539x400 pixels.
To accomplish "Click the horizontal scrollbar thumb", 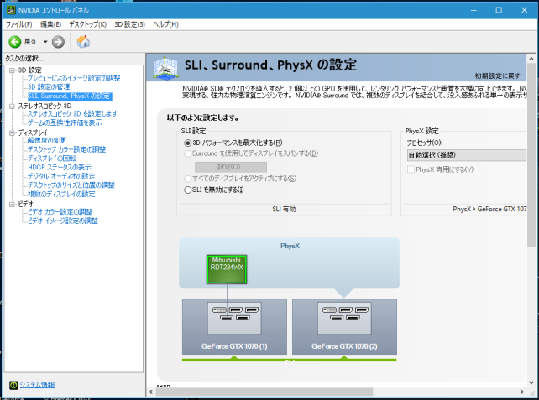I will click(x=264, y=392).
